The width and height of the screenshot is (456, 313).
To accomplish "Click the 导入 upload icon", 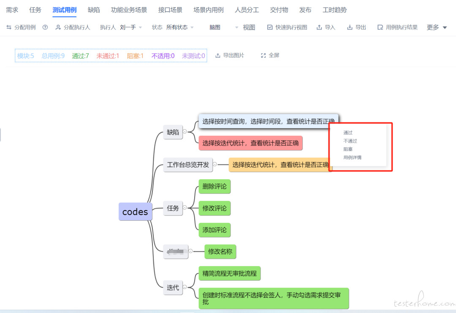I will click(319, 27).
